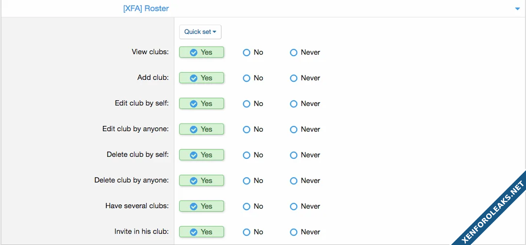526x245 pixels.
Task: Set Edit club by anyone to No
Action: point(247,129)
